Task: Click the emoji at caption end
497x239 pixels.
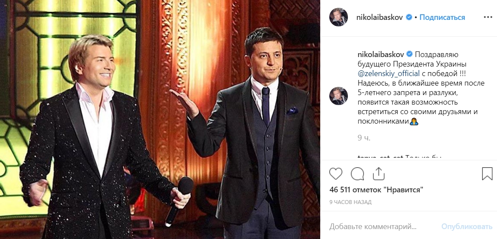Action: pyautogui.click(x=414, y=121)
